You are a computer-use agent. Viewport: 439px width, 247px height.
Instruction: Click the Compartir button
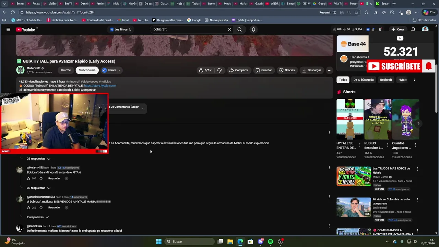(238, 70)
